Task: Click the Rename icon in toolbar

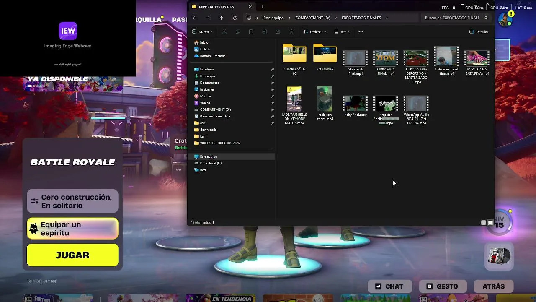Action: pos(265,32)
